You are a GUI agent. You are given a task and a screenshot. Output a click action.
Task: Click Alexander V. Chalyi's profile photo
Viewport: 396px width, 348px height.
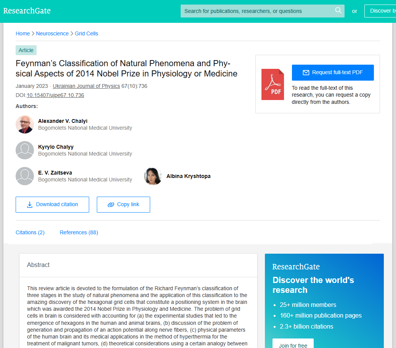coord(25,124)
